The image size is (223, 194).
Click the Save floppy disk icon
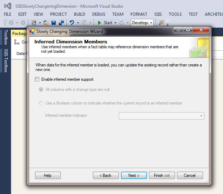tap(54, 23)
